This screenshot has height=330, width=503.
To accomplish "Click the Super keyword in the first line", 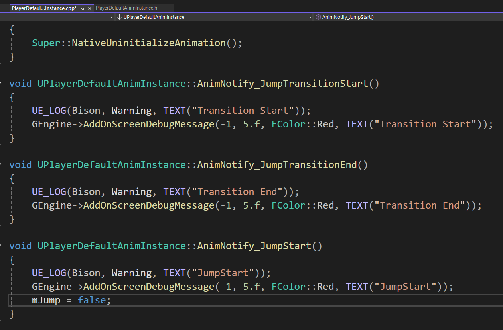I will click(46, 43).
